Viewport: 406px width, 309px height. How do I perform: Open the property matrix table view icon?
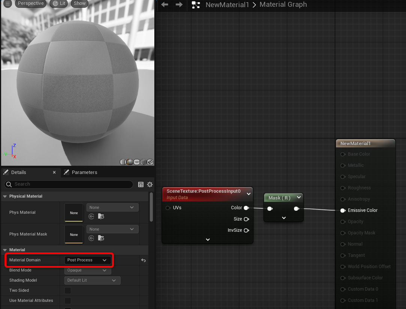(x=141, y=184)
